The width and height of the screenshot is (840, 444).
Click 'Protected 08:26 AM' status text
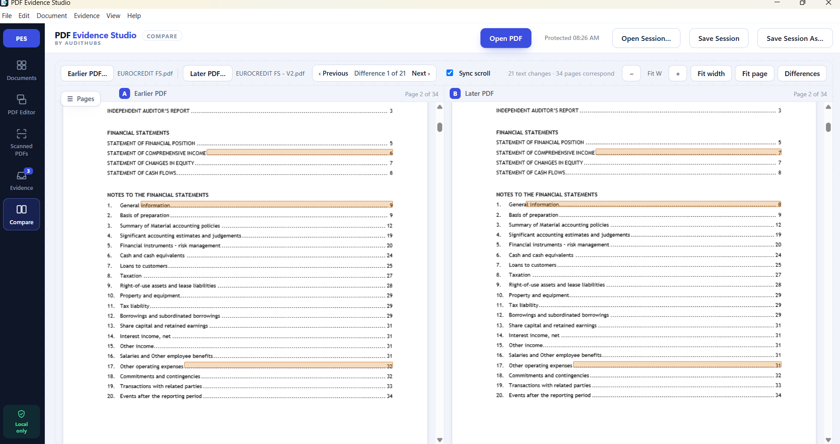(x=572, y=38)
